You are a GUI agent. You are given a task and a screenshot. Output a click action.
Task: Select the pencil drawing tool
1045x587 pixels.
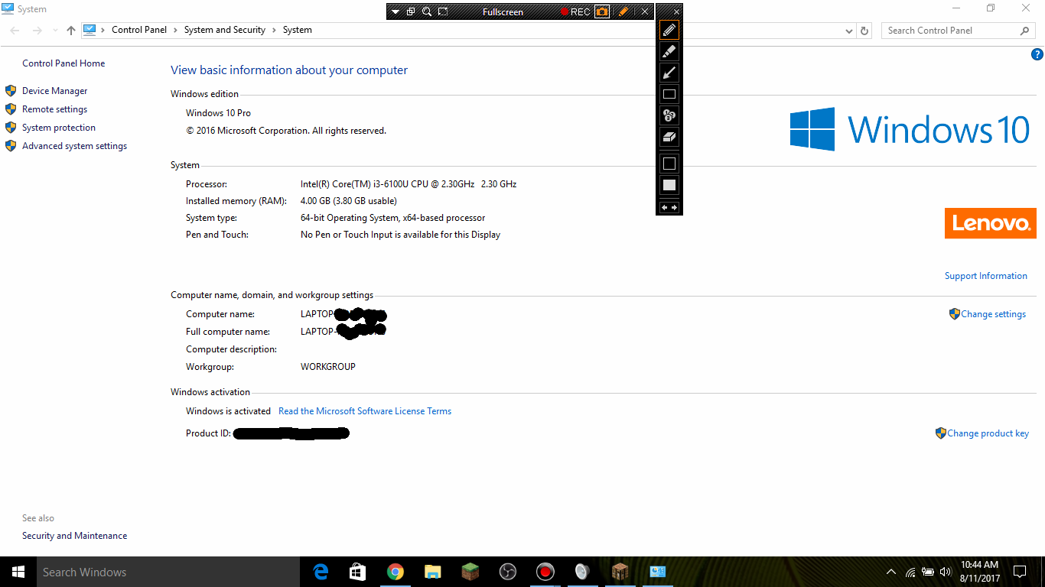[x=669, y=30]
